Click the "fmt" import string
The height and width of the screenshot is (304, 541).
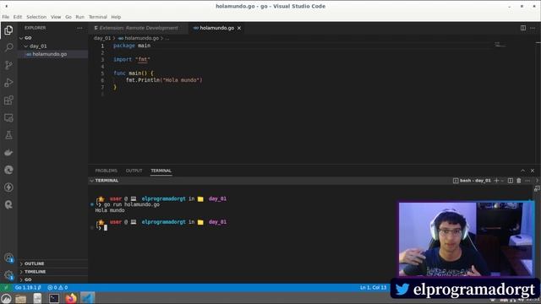coord(143,60)
